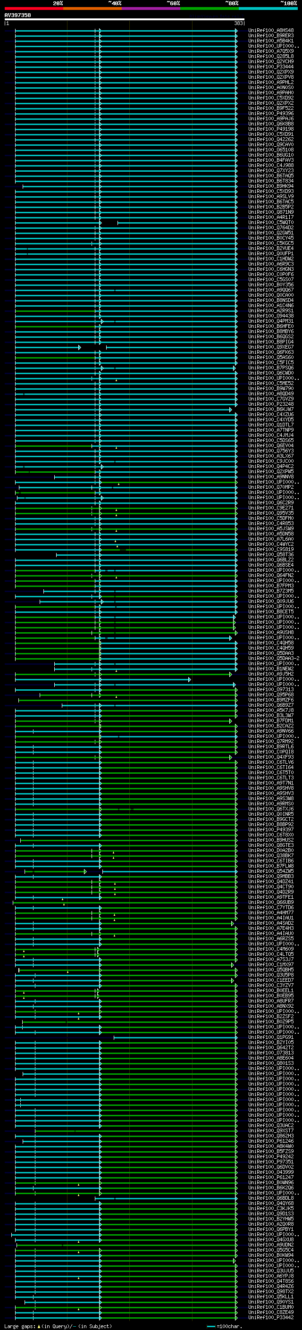Select label UniRef100_B6KJW7
Image resolution: width=302 pixels, height=1330 pixels.
click(271, 409)
